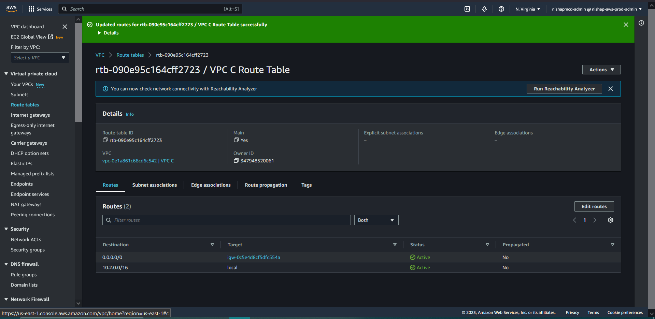Open the help question mark icon
Viewport: 655px width, 319px height.
(501, 9)
